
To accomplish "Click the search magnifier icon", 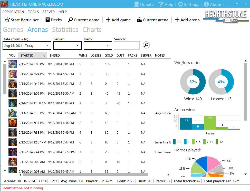I will pyautogui.click(x=146, y=45).
